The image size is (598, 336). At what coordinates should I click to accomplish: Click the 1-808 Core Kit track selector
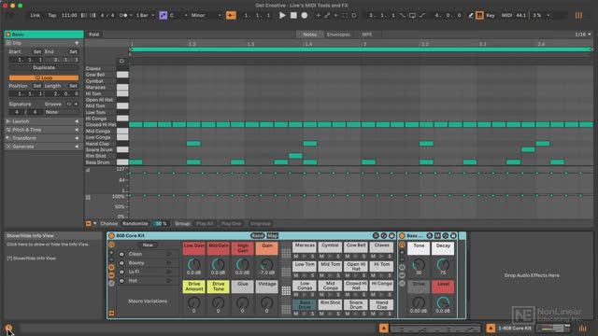click(x=515, y=328)
